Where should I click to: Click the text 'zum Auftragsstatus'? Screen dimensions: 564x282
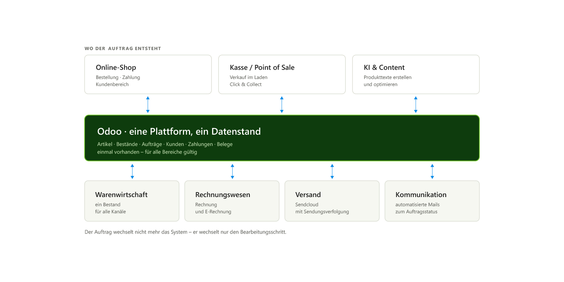click(416, 211)
